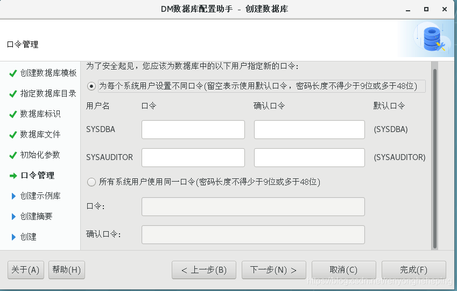Select the 指定数据库目录 step label
Image resolution: width=457 pixels, height=291 pixels.
coord(48,93)
